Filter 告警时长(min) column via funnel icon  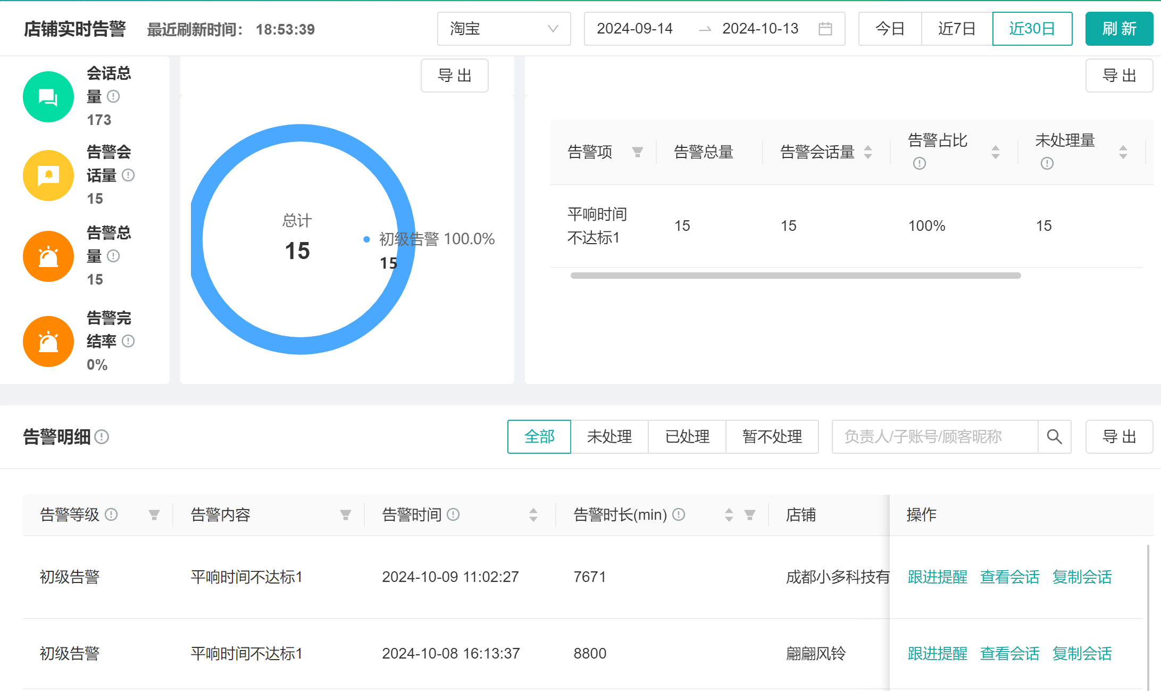coord(750,515)
